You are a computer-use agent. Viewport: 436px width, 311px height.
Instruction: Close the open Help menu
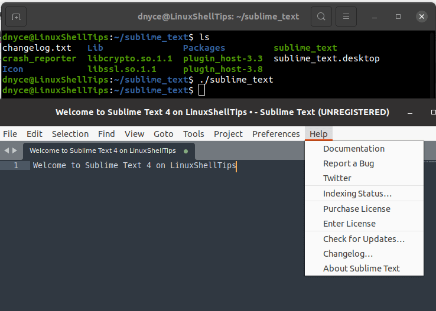coord(318,134)
